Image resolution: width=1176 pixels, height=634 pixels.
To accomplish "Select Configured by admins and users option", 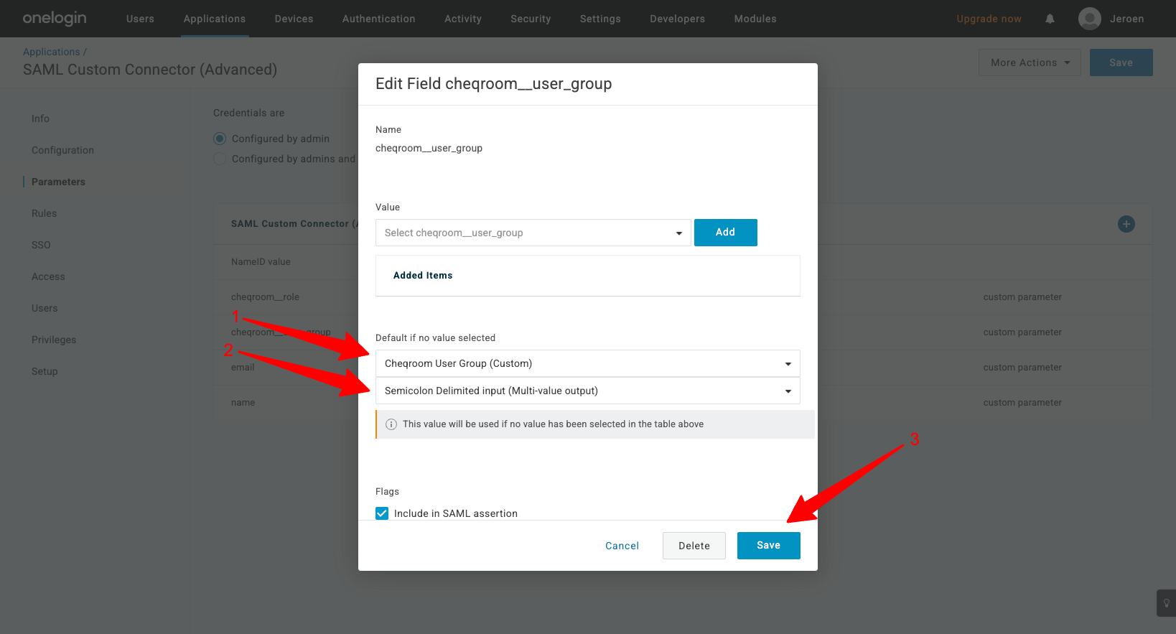I will click(x=220, y=159).
